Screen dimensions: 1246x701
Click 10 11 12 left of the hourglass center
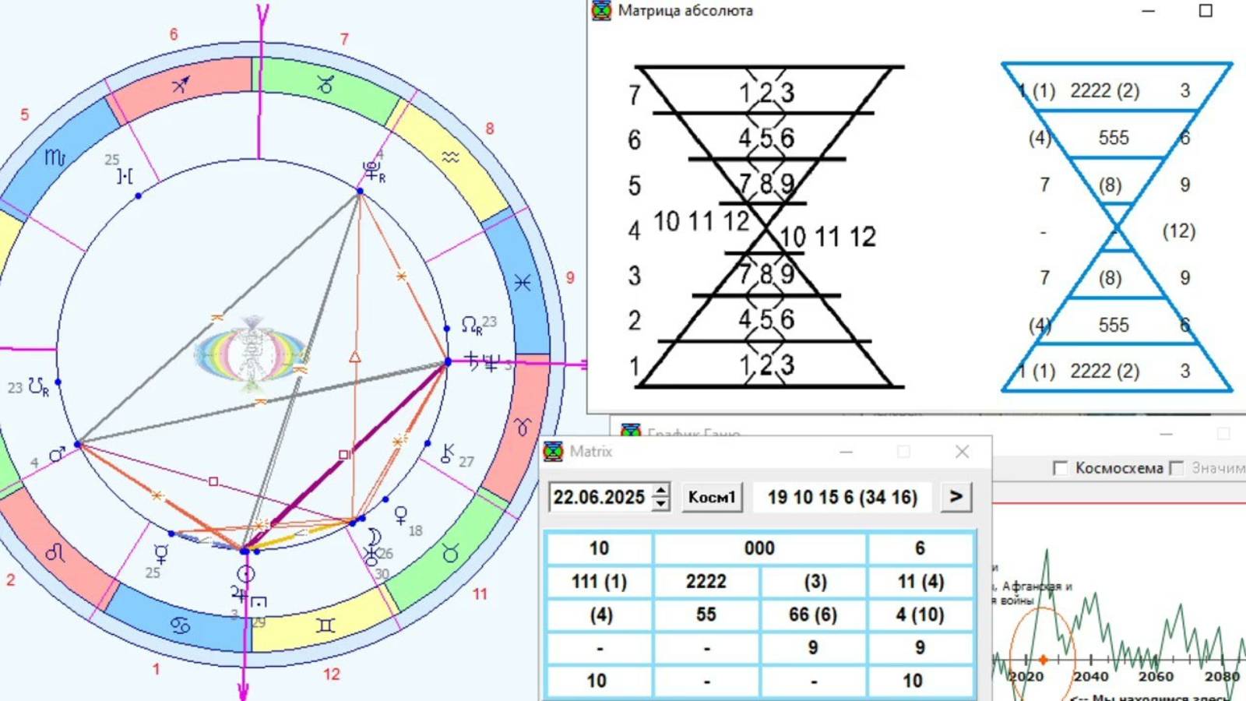701,221
